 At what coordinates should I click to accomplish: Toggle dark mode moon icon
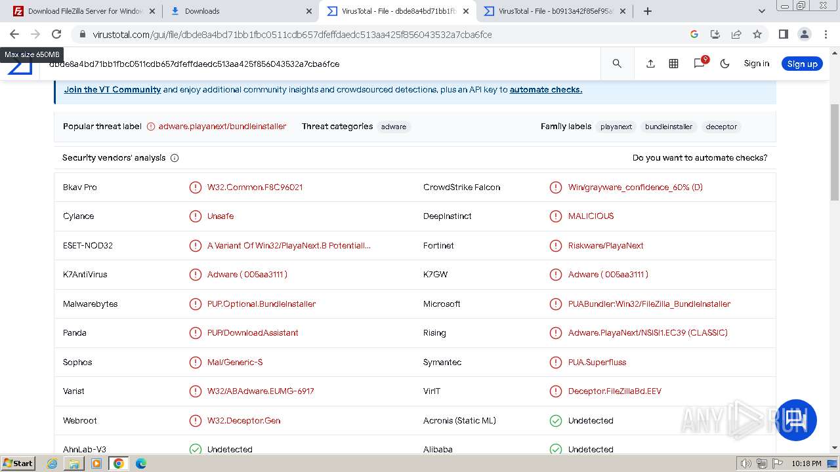point(725,64)
